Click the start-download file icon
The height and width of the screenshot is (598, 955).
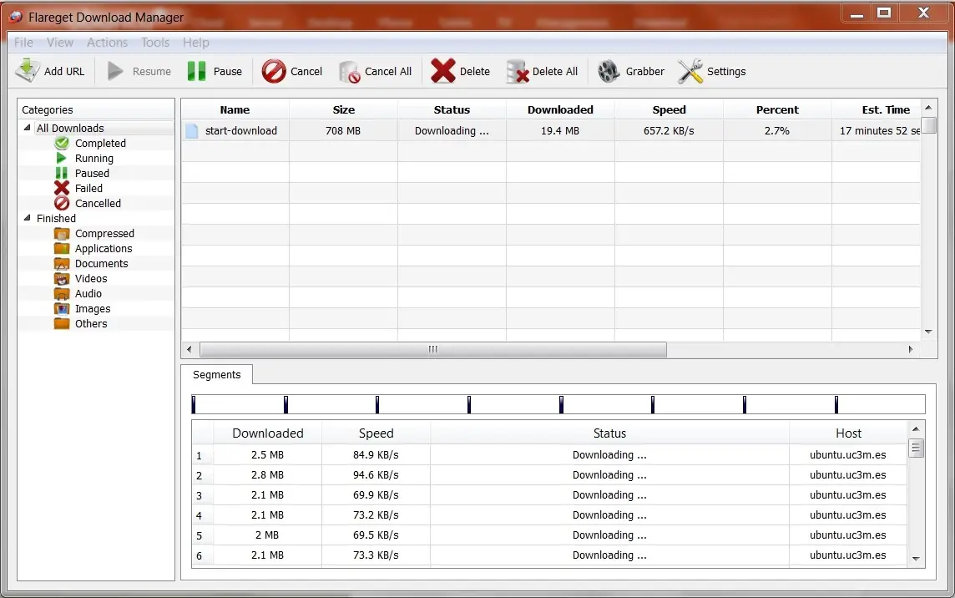click(x=192, y=130)
